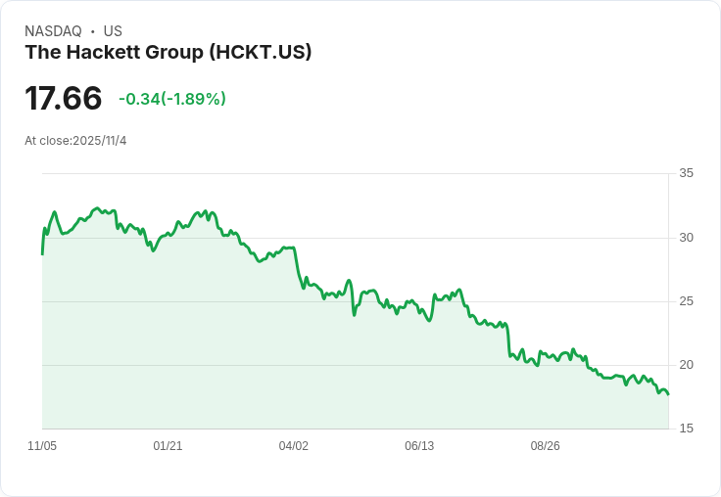This screenshot has width=721, height=497.
Task: Select the 11/05 date axis label
Action: coord(42,446)
